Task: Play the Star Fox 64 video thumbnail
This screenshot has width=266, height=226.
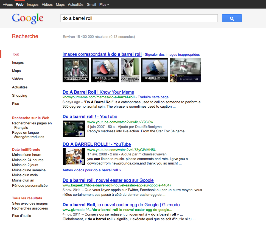Action: pos(74,129)
